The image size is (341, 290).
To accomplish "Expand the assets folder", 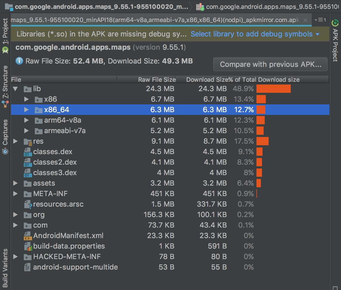I will [x=15, y=183].
